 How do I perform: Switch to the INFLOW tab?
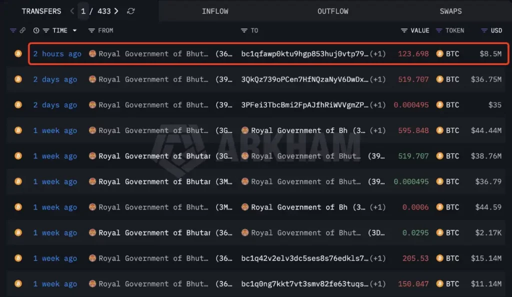(x=215, y=10)
